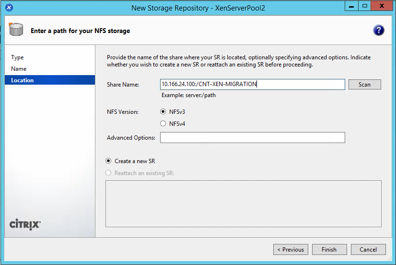
Task: Click inside the Share Name field
Action: coord(252,85)
